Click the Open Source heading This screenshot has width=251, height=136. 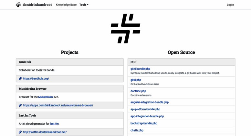(x=181, y=52)
